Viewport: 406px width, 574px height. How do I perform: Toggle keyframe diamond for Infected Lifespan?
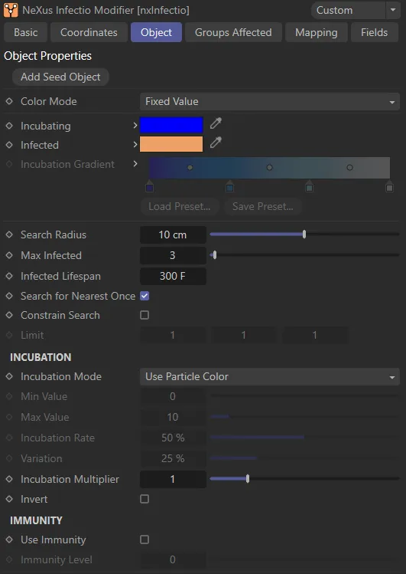pos(9,276)
